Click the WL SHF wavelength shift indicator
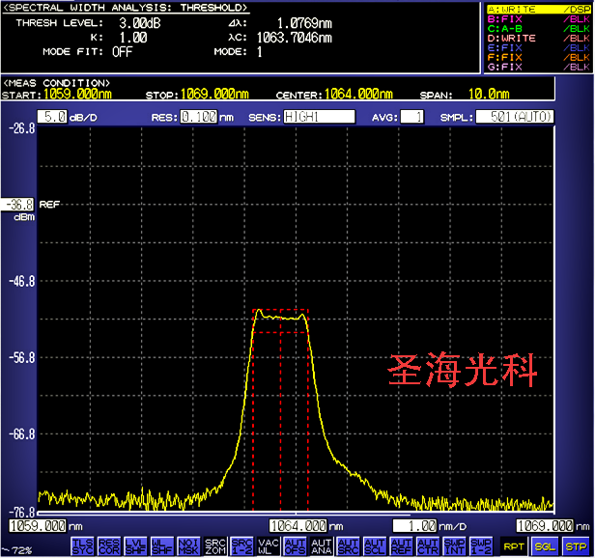Viewport: 595px width, 558px height. (x=162, y=546)
